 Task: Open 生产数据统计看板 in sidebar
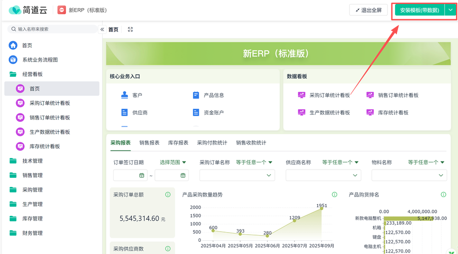(x=50, y=132)
